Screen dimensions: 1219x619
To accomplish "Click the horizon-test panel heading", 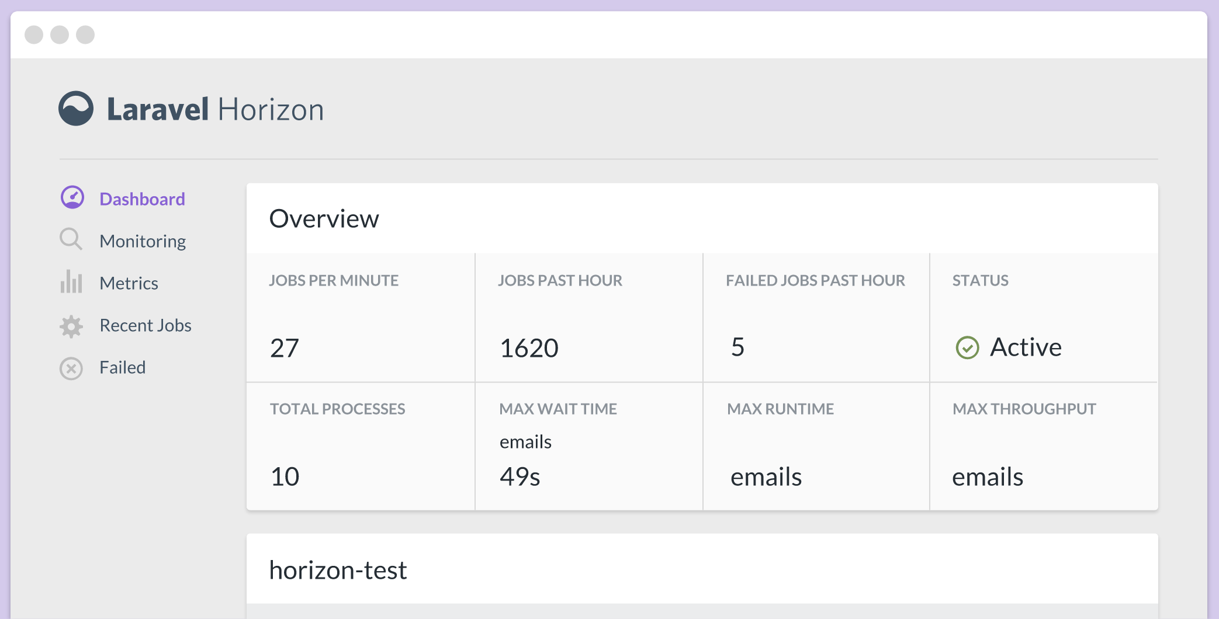I will coord(338,570).
